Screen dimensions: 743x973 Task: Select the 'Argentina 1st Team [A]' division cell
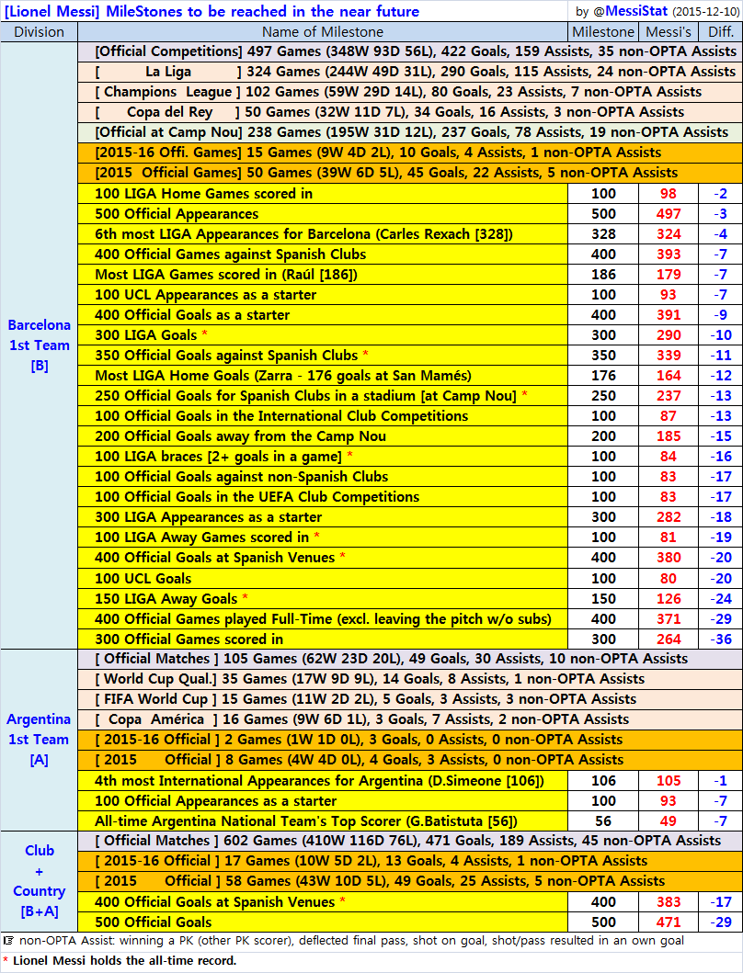pos(40,740)
